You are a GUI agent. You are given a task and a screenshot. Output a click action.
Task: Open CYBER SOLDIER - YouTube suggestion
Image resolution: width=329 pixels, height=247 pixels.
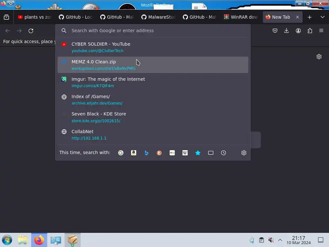coord(153,47)
